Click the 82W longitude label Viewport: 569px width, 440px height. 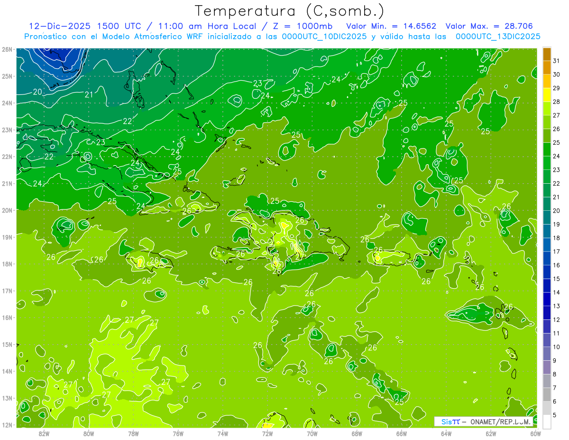click(x=44, y=434)
